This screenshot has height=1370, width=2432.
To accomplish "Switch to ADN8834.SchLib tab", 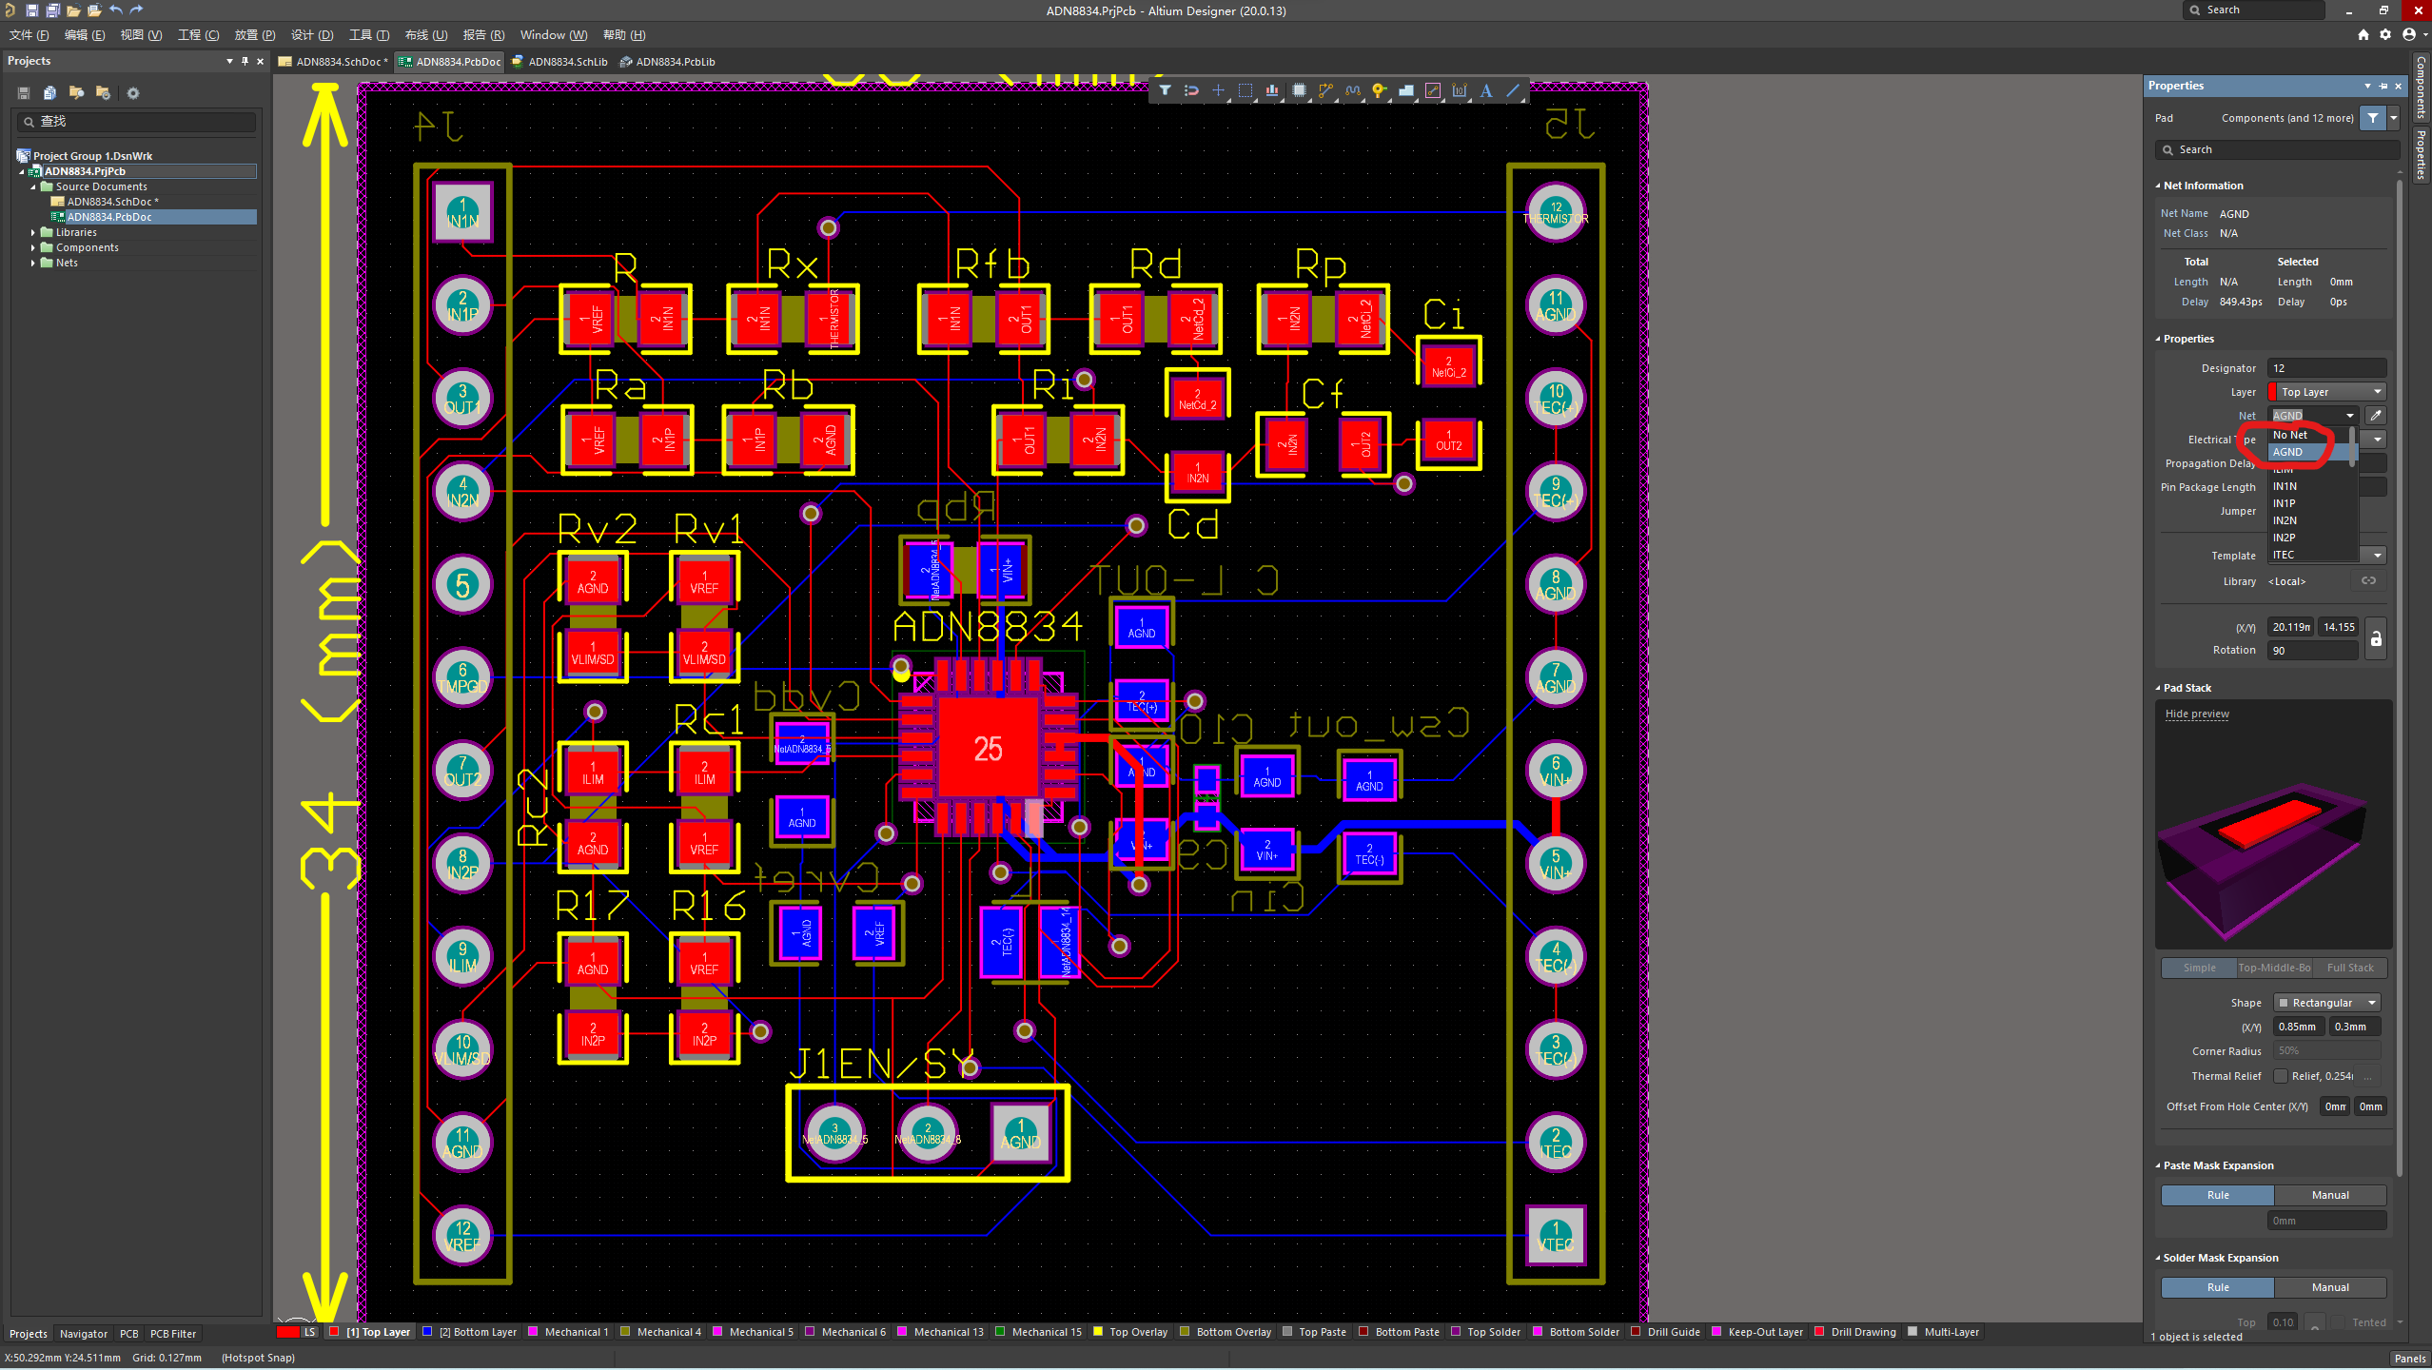I will click(560, 62).
